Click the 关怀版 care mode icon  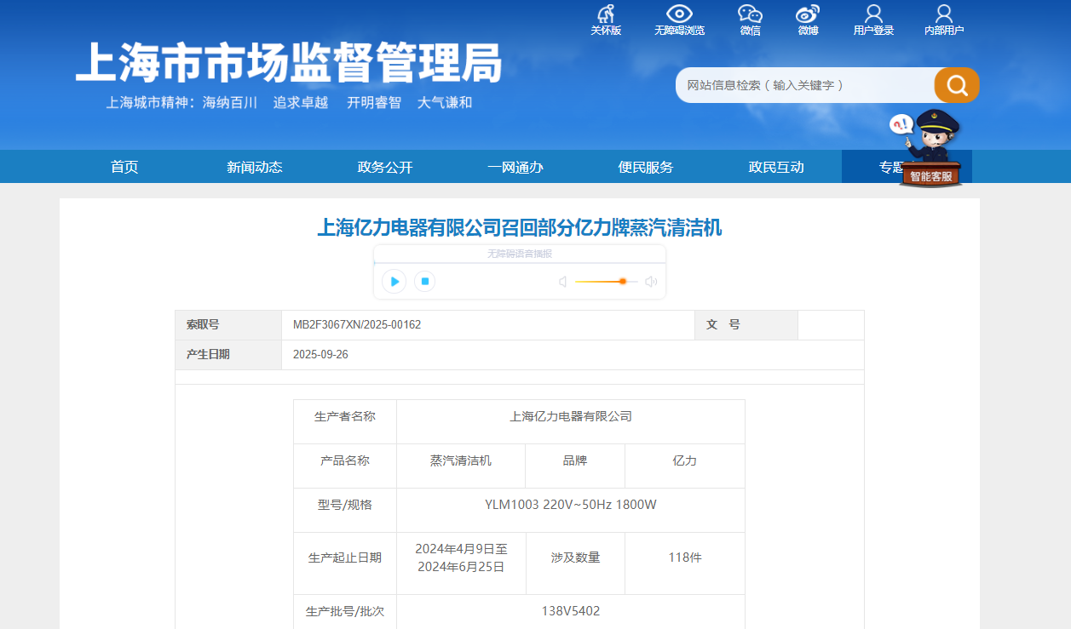[x=606, y=14]
